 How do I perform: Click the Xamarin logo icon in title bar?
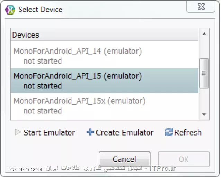point(10,10)
